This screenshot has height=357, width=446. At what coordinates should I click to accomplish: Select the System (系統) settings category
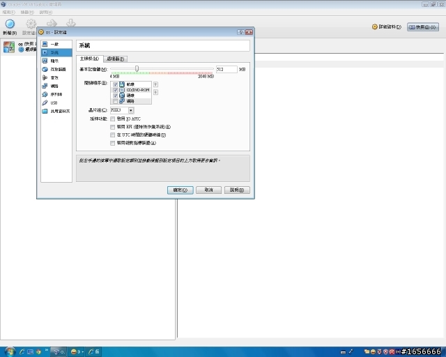(56, 52)
